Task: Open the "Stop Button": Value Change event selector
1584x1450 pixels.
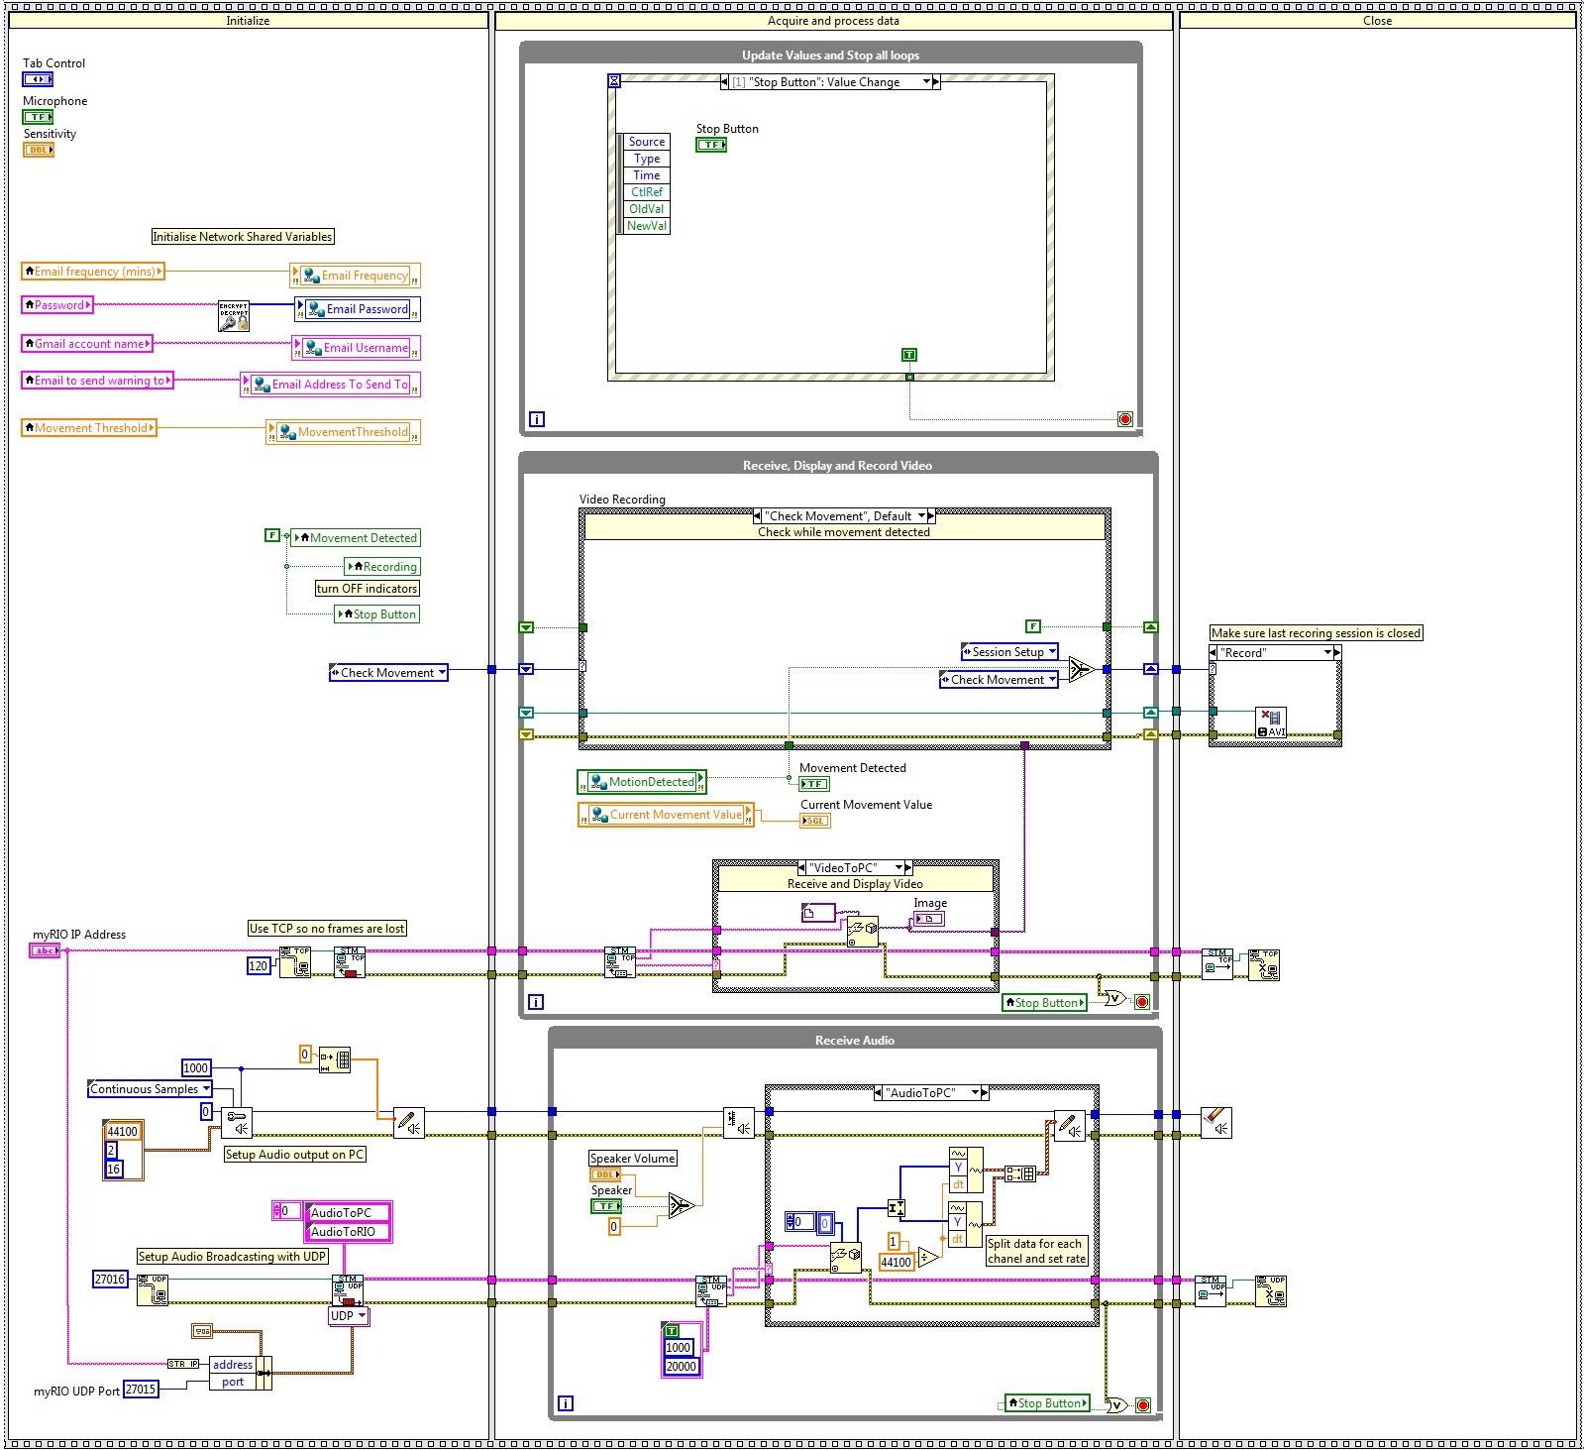Action: tap(830, 82)
